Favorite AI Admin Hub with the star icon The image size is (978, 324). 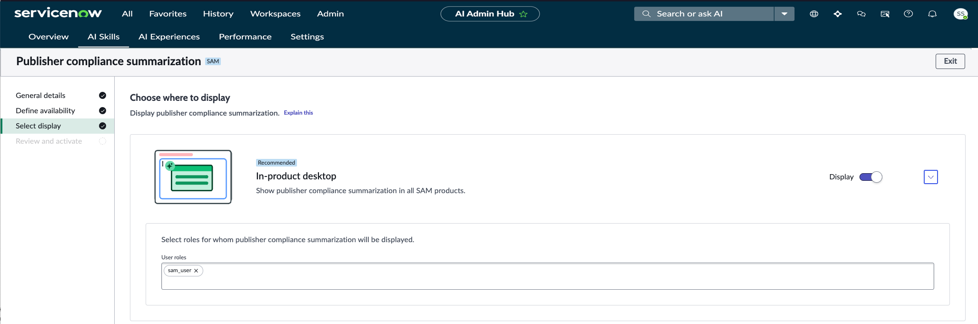point(524,14)
